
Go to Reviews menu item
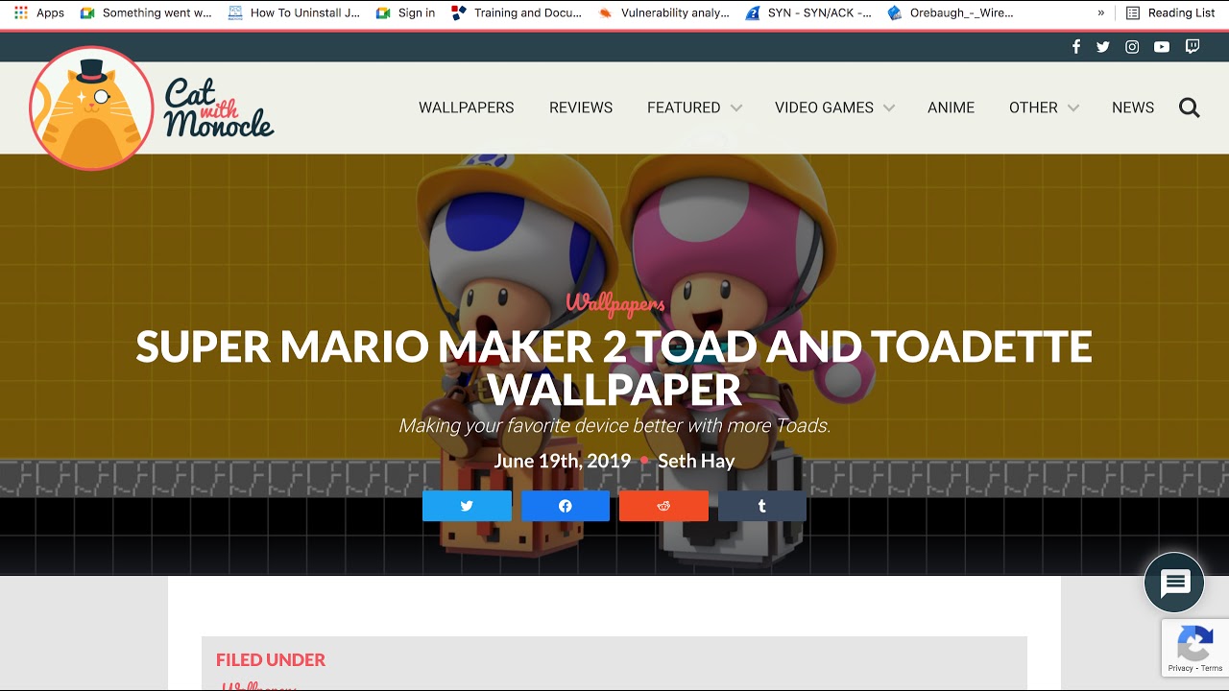coord(581,107)
